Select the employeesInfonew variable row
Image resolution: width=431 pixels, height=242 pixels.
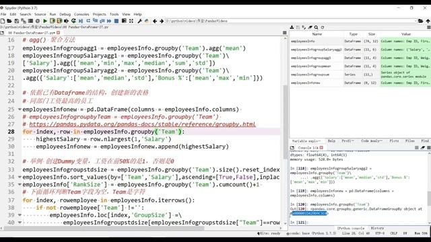coord(360,83)
